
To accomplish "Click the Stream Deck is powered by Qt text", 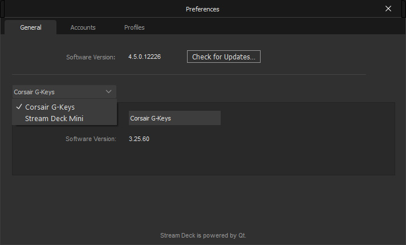I will click(x=203, y=235).
